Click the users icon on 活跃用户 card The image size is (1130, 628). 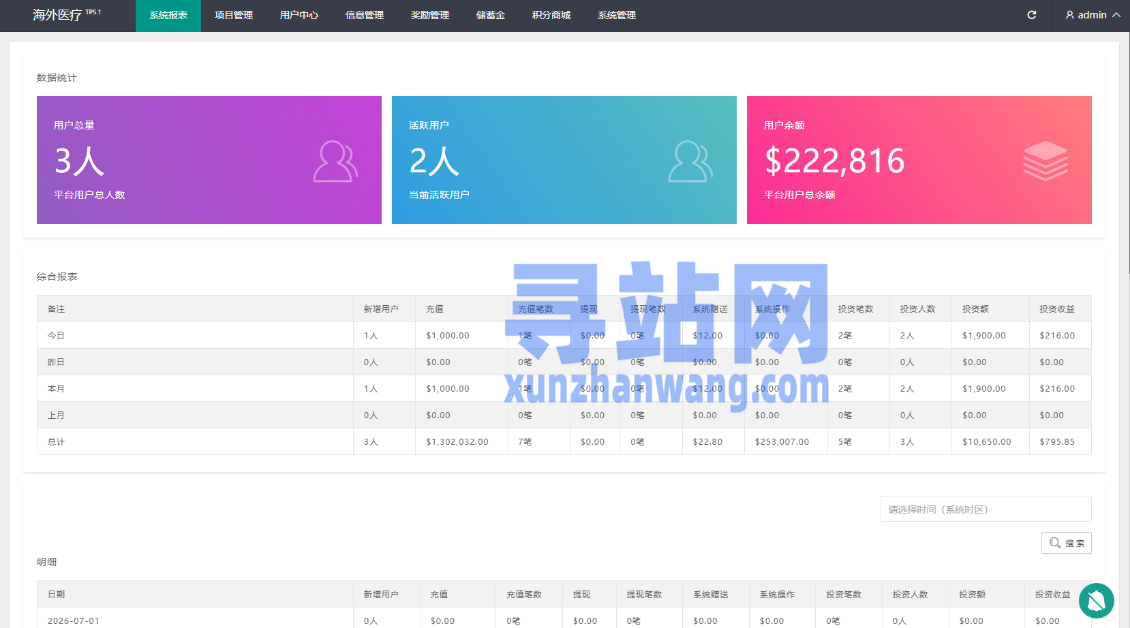[x=690, y=161]
